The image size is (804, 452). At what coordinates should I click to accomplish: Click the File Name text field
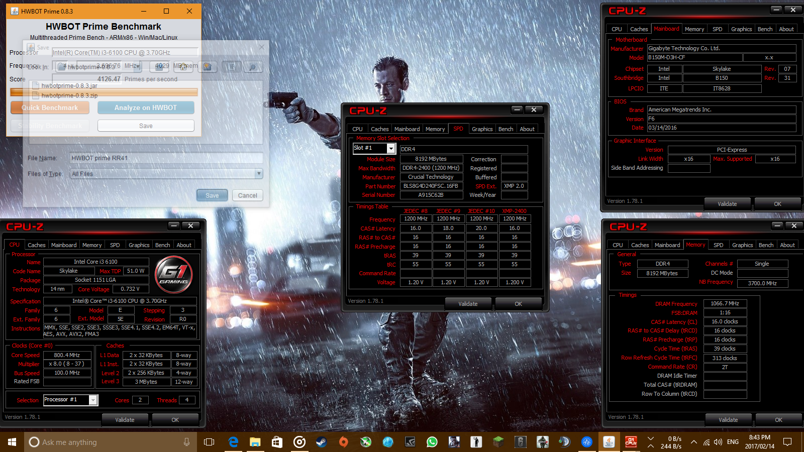pos(166,158)
